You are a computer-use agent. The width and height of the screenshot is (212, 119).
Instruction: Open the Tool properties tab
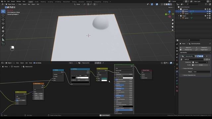pyautogui.click(x=177, y=44)
